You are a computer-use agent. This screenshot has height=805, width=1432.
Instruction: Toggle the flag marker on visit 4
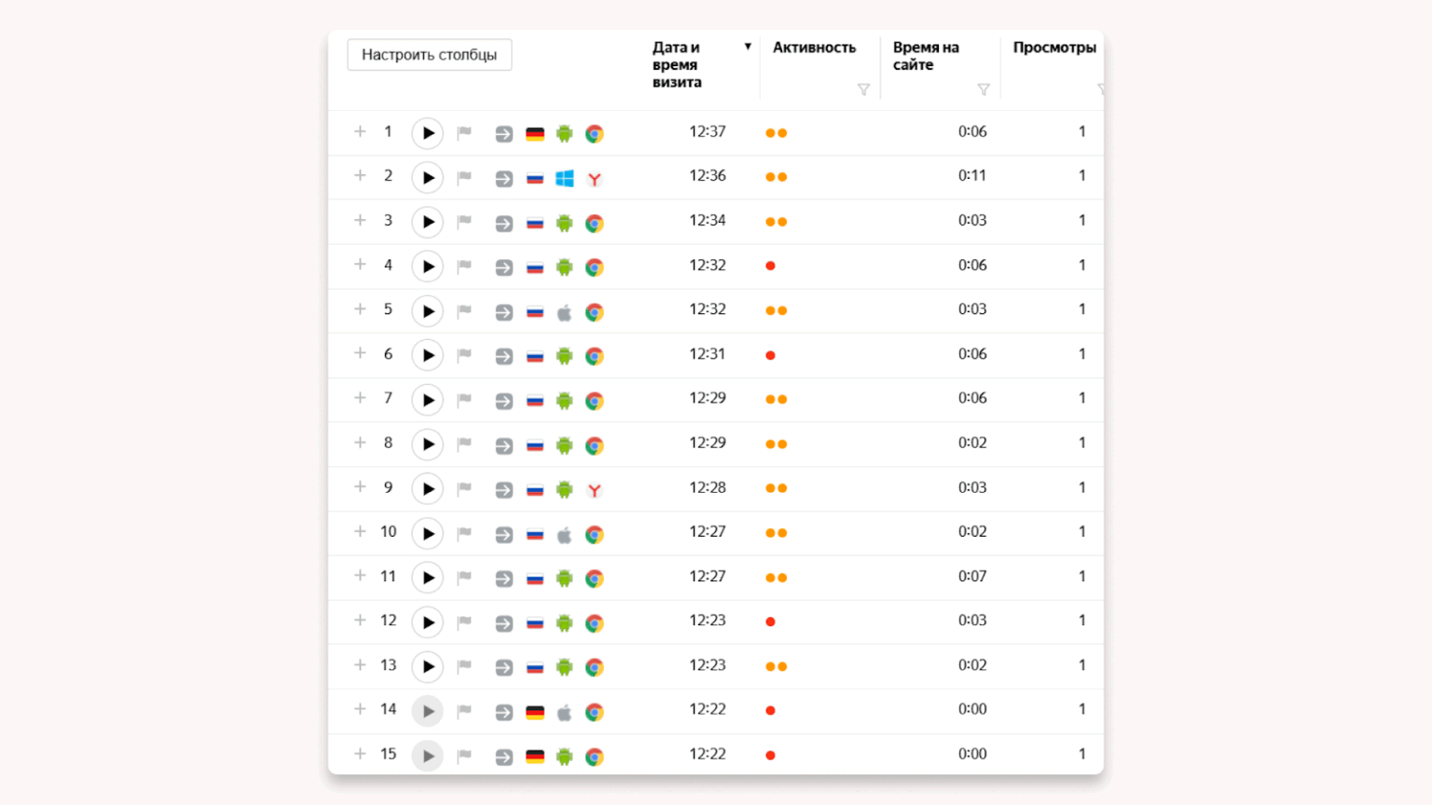click(464, 266)
